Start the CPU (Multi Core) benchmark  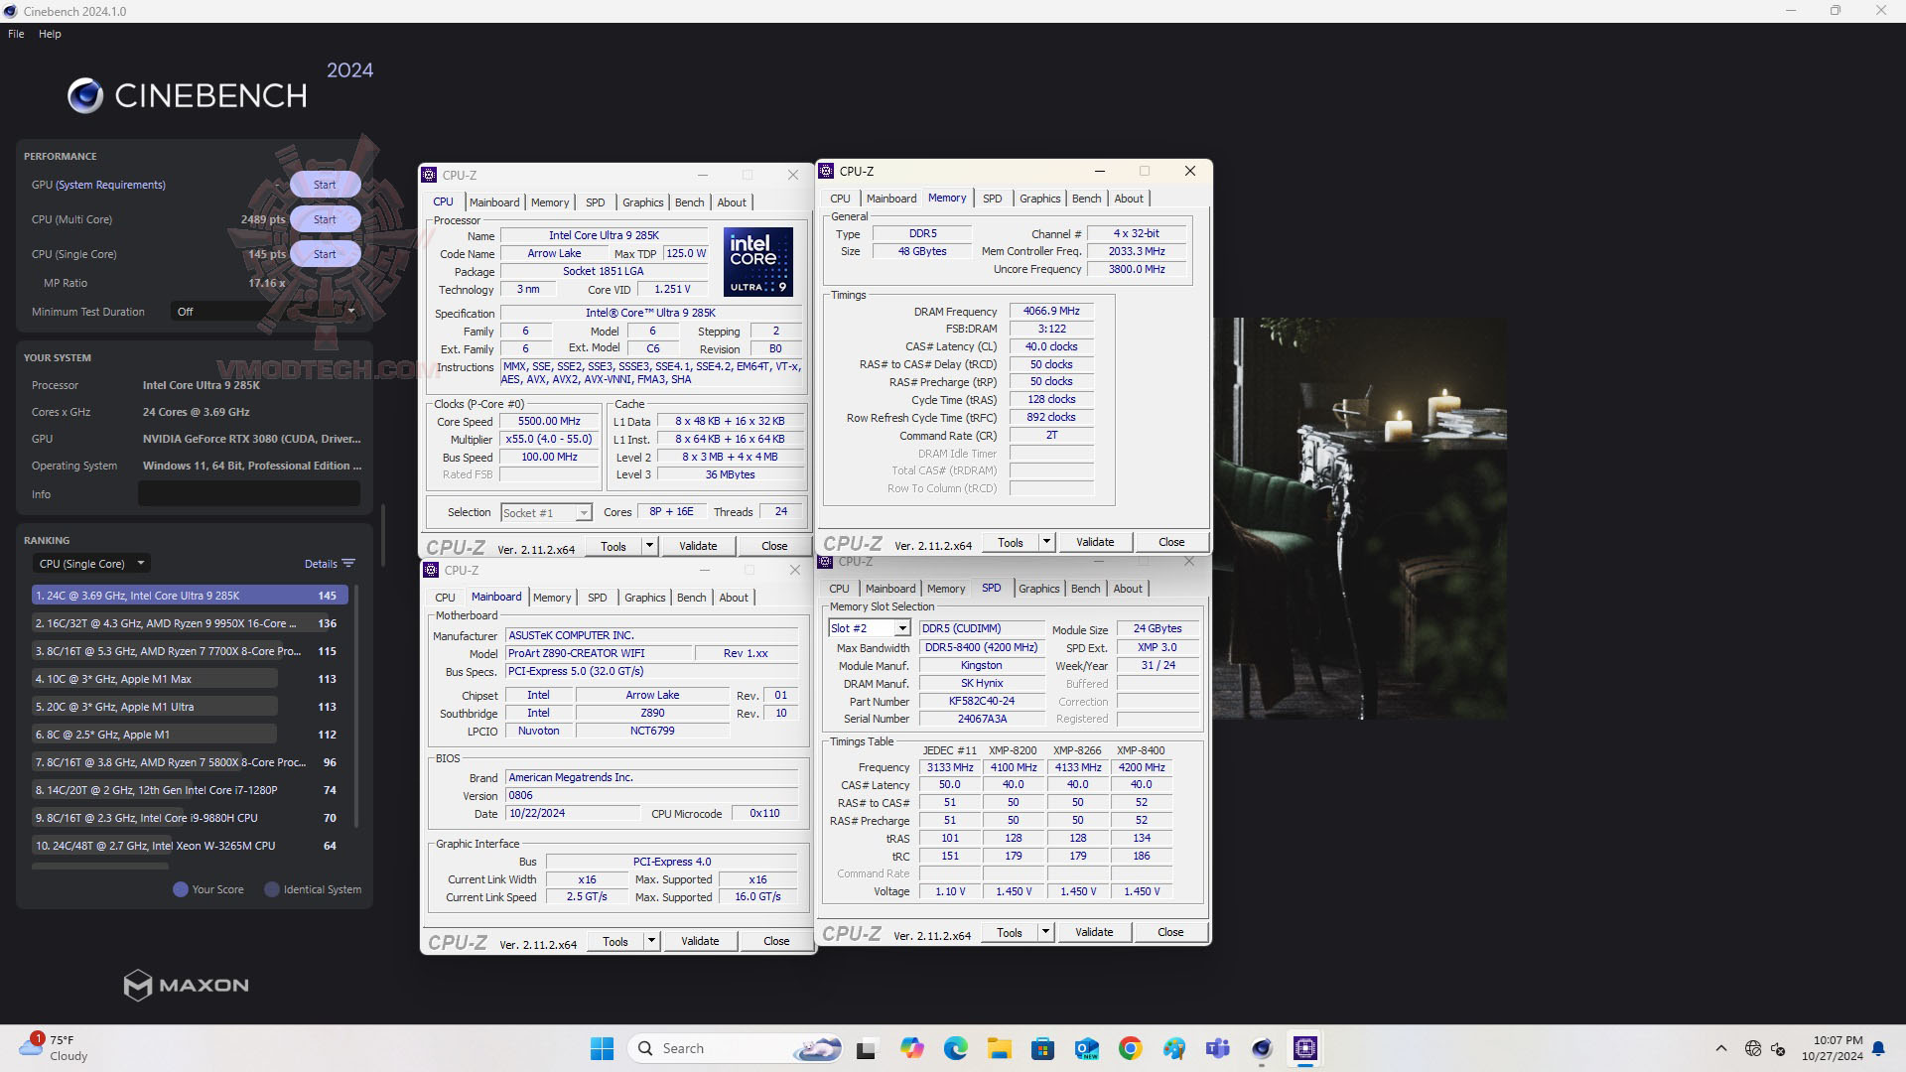tap(325, 219)
